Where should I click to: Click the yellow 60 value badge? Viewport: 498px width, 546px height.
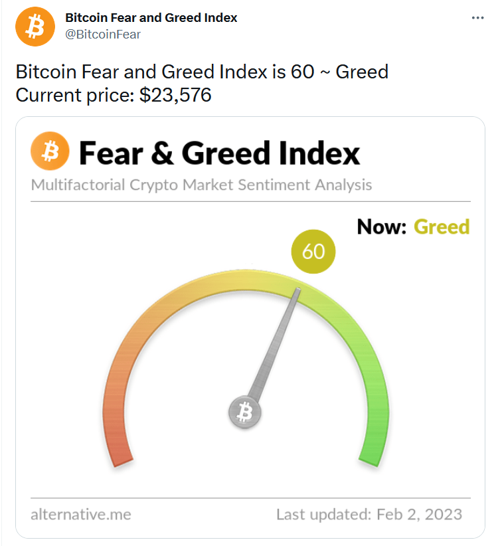(313, 252)
